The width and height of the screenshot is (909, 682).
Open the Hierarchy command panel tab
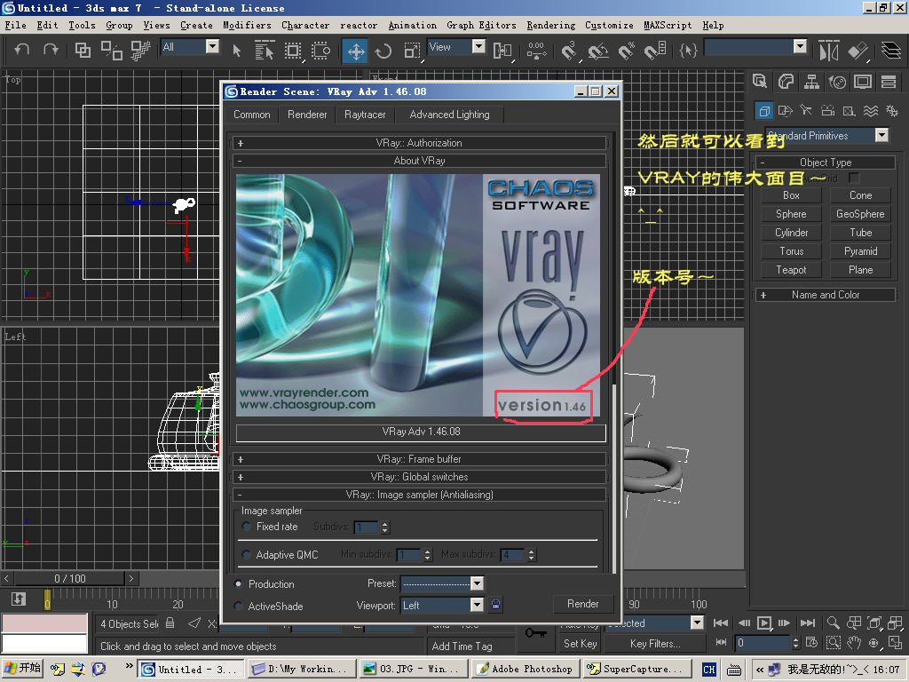tap(811, 81)
